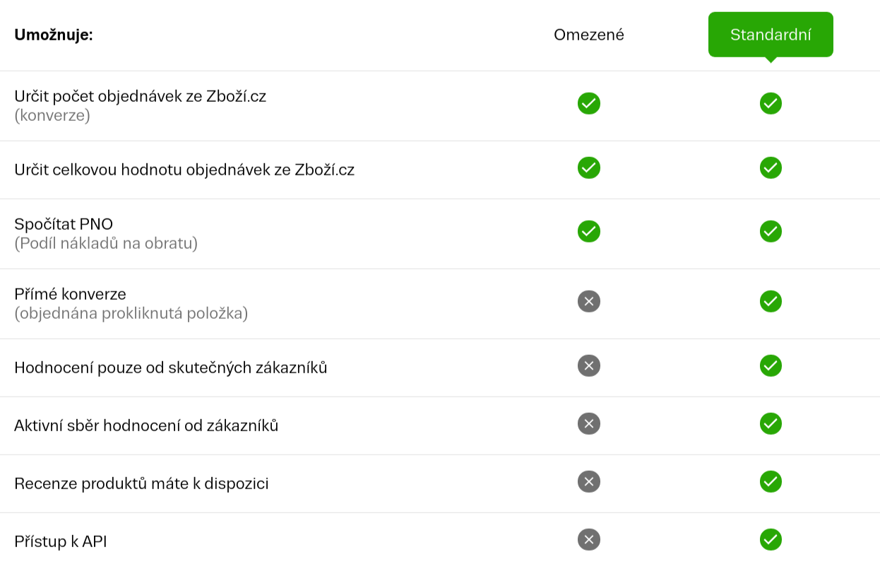Screen dimensions: 880x569
Task: Click Standardní checkmark for Určit počet objednávek
Action: (x=771, y=103)
